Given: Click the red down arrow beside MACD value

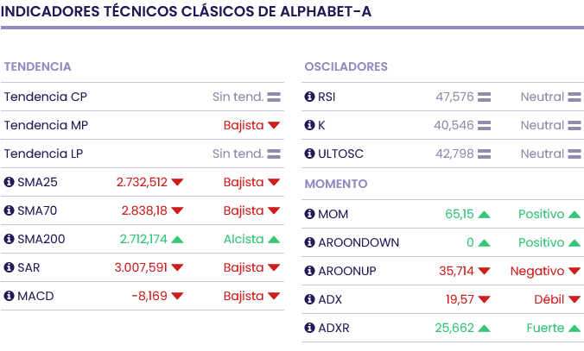Looking at the screenshot, I should tap(177, 296).
